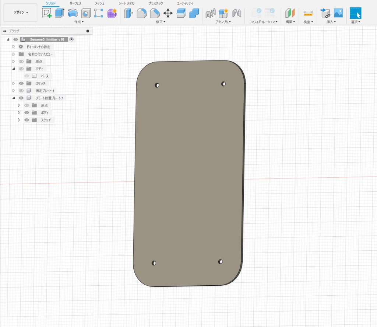This screenshot has height=327, width=377.
Task: Click the Fillet tool in Modify
Action: coord(142,13)
